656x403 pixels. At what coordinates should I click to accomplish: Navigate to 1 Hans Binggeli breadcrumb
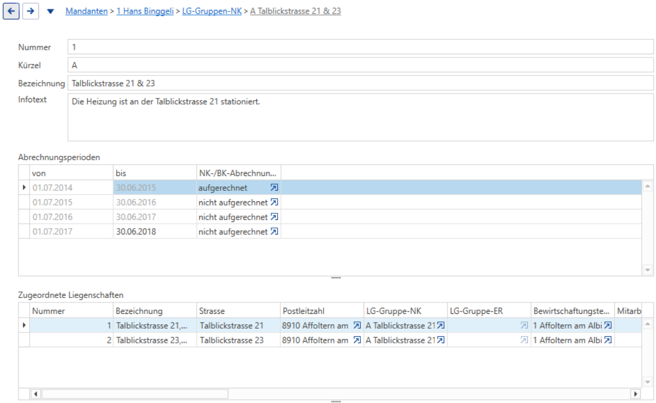click(x=145, y=11)
